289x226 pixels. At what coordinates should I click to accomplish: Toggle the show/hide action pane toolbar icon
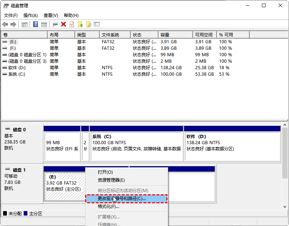pyautogui.click(x=44, y=24)
